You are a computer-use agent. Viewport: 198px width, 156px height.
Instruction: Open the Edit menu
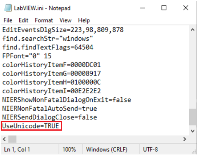[23, 20]
